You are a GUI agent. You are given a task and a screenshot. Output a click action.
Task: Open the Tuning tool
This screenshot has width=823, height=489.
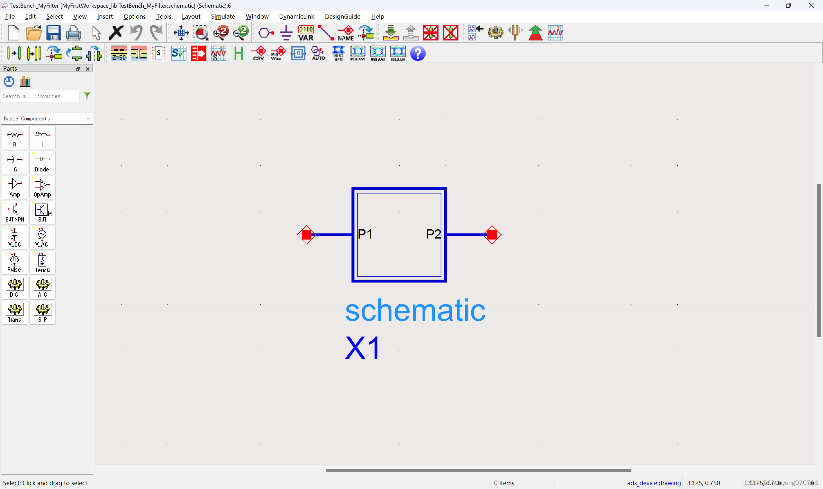coord(515,33)
